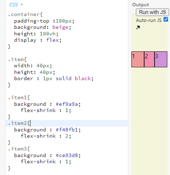This screenshot has width=170, height=175.
Task: Pop out the output with arrow icon
Action: 138,27
